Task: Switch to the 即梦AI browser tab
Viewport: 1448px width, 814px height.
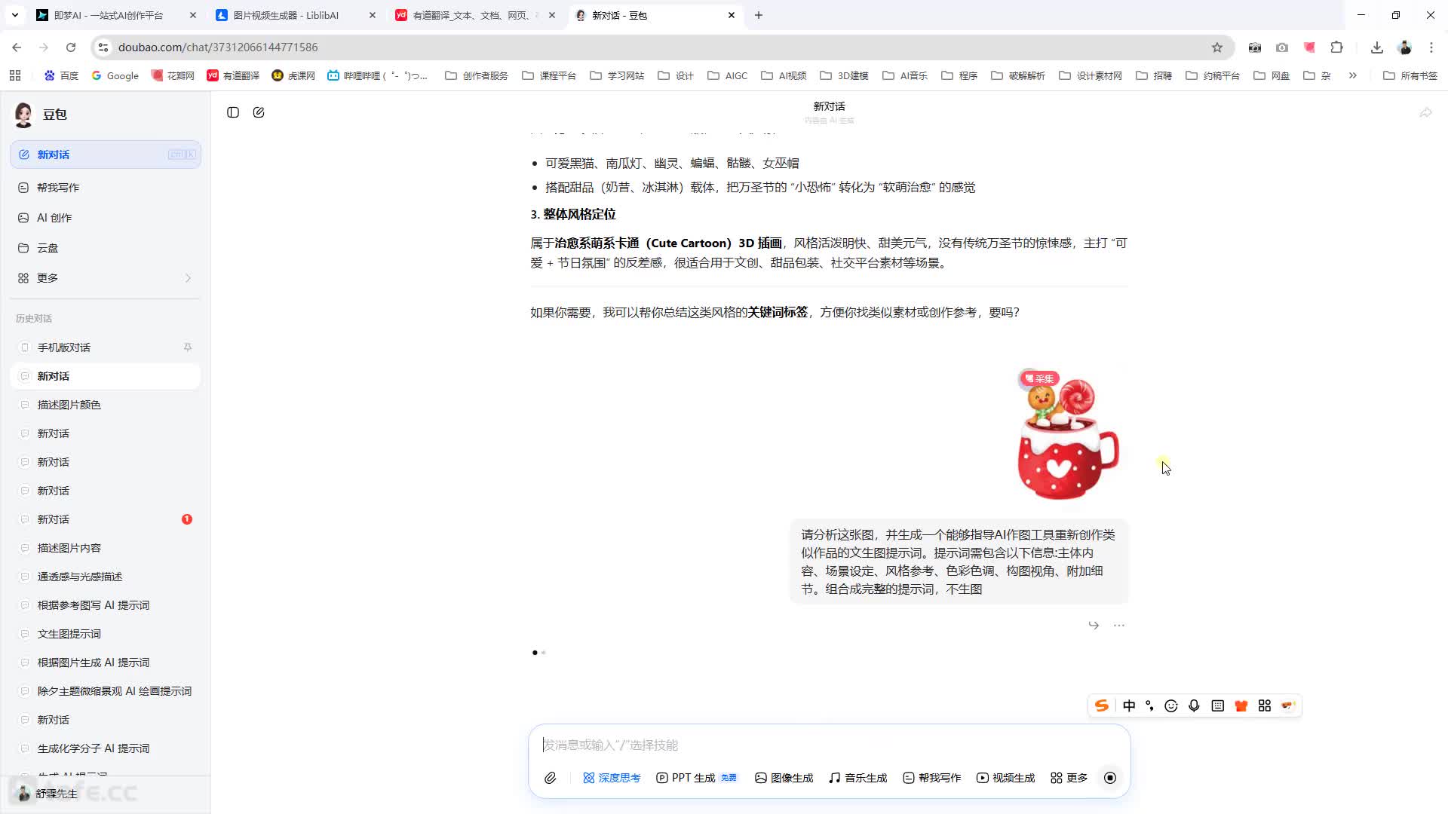Action: click(108, 15)
